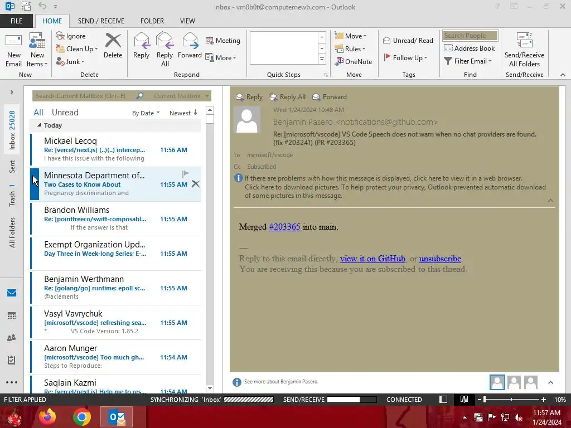
Task: Collapse the Today group
Action: click(x=39, y=125)
